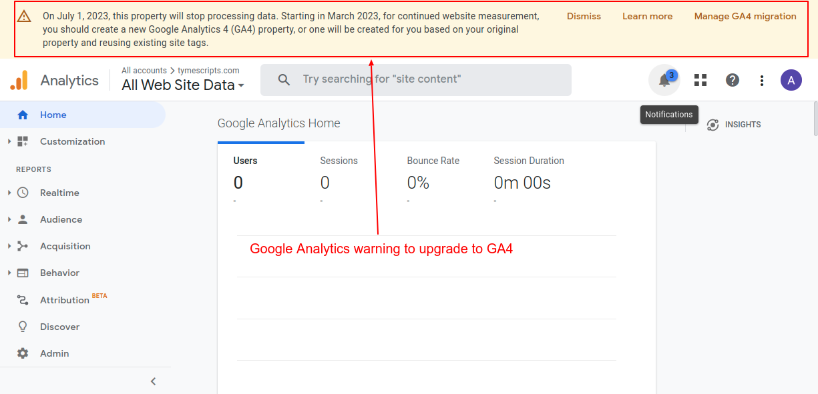Click the REPORTS section label
Image resolution: width=818 pixels, height=394 pixels.
pyautogui.click(x=33, y=169)
